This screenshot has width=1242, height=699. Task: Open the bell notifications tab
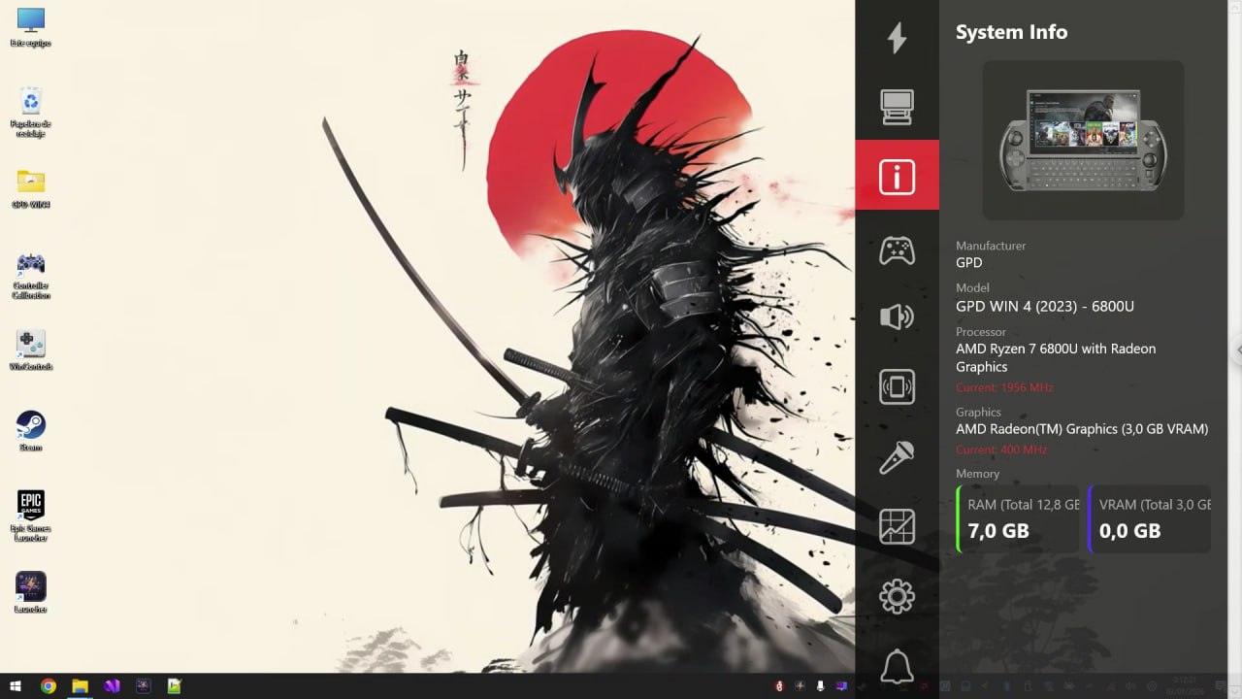[897, 666]
